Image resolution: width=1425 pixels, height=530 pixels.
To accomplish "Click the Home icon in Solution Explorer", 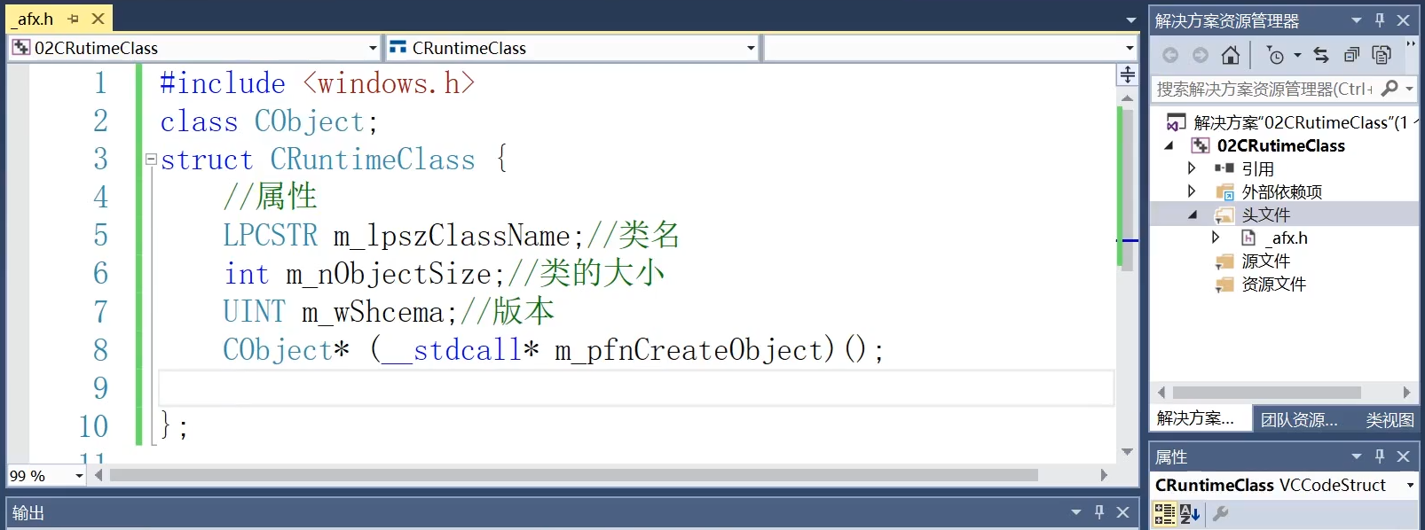I will (1230, 56).
